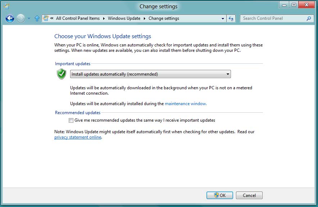Expand the address bar history dropdown arrow
The width and height of the screenshot is (318, 207).
[223, 18]
